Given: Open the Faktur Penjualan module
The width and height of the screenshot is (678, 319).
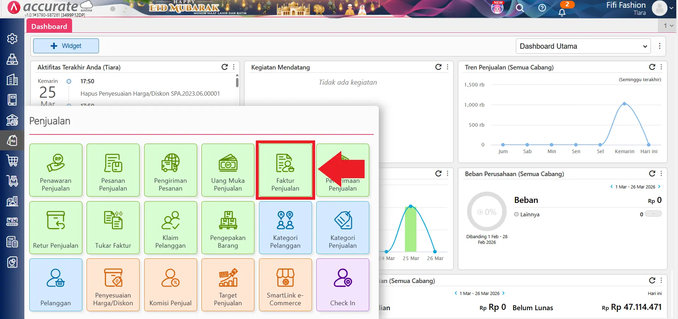Looking at the screenshot, I should [285, 170].
